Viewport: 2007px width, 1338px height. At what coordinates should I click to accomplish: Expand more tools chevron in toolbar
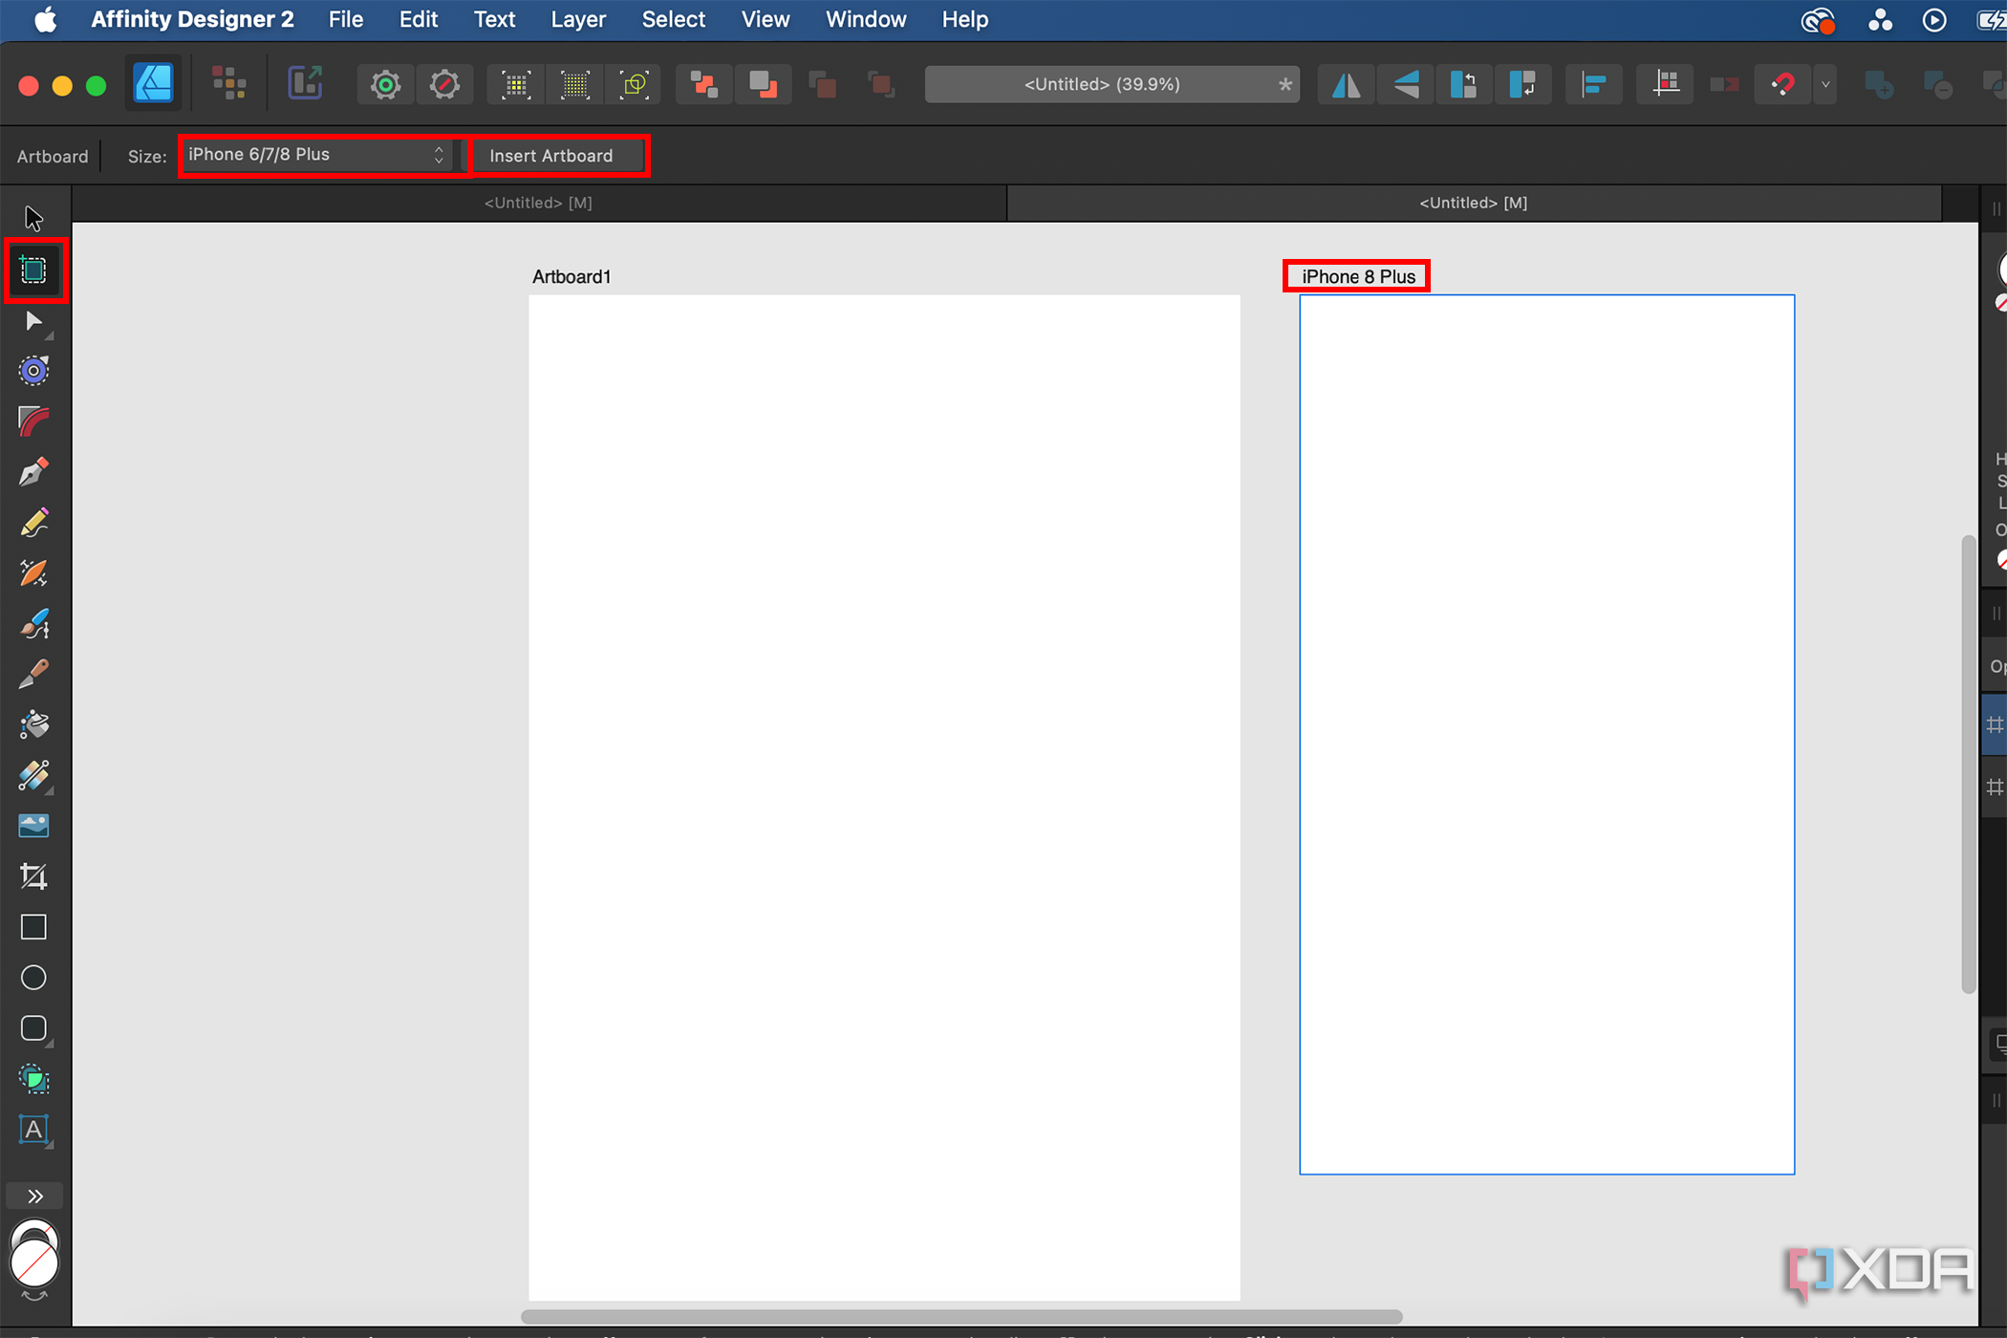[x=35, y=1197]
